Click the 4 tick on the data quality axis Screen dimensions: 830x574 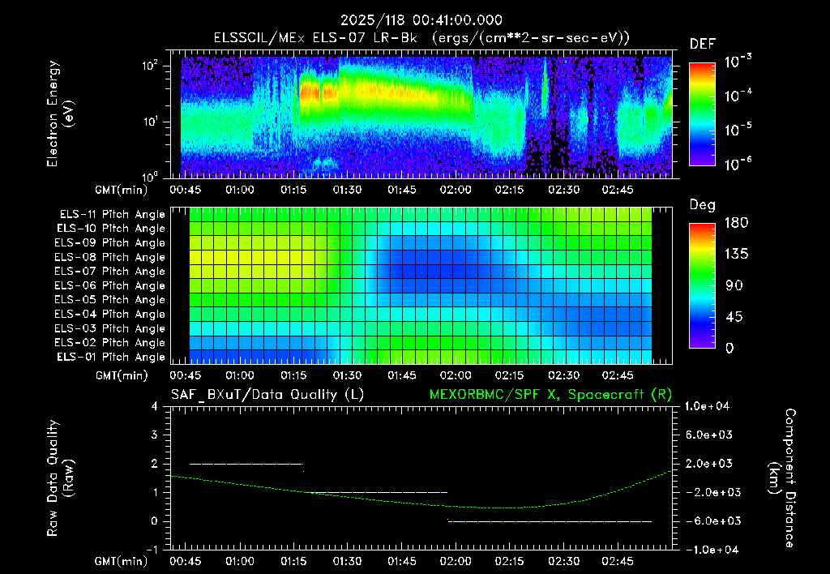click(x=155, y=407)
